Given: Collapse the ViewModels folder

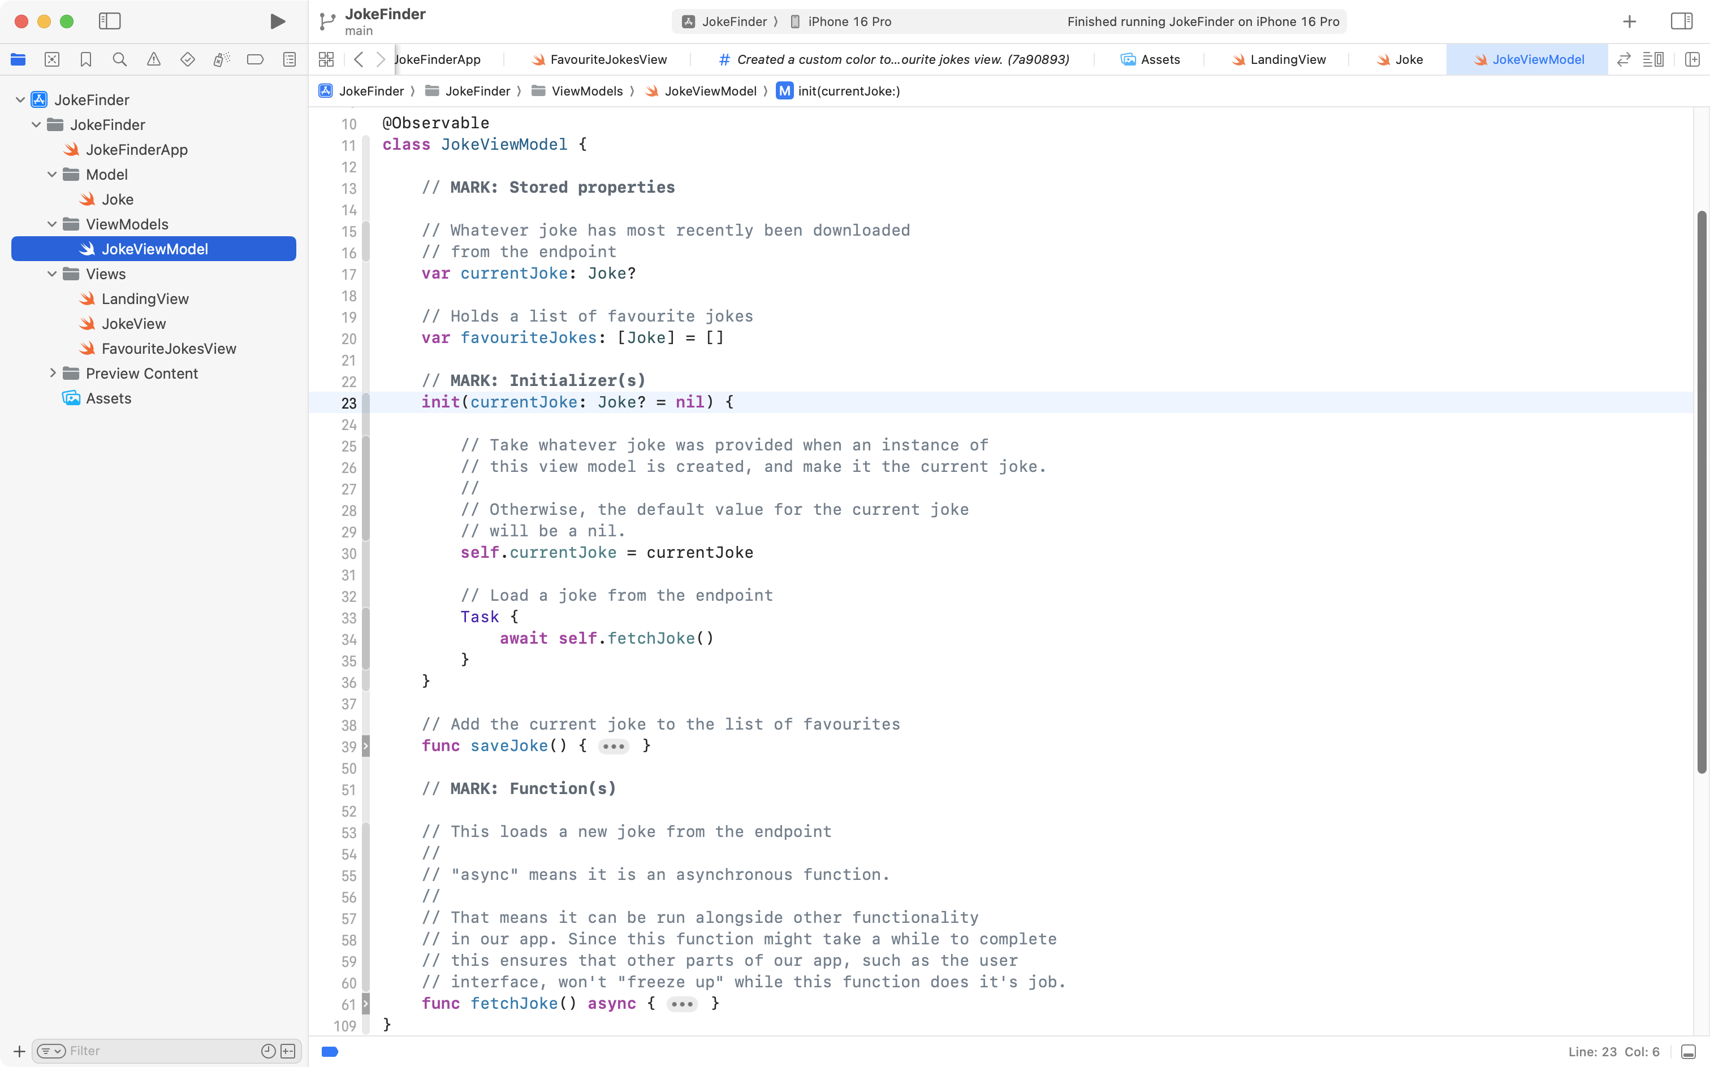Looking at the screenshot, I should point(52,224).
